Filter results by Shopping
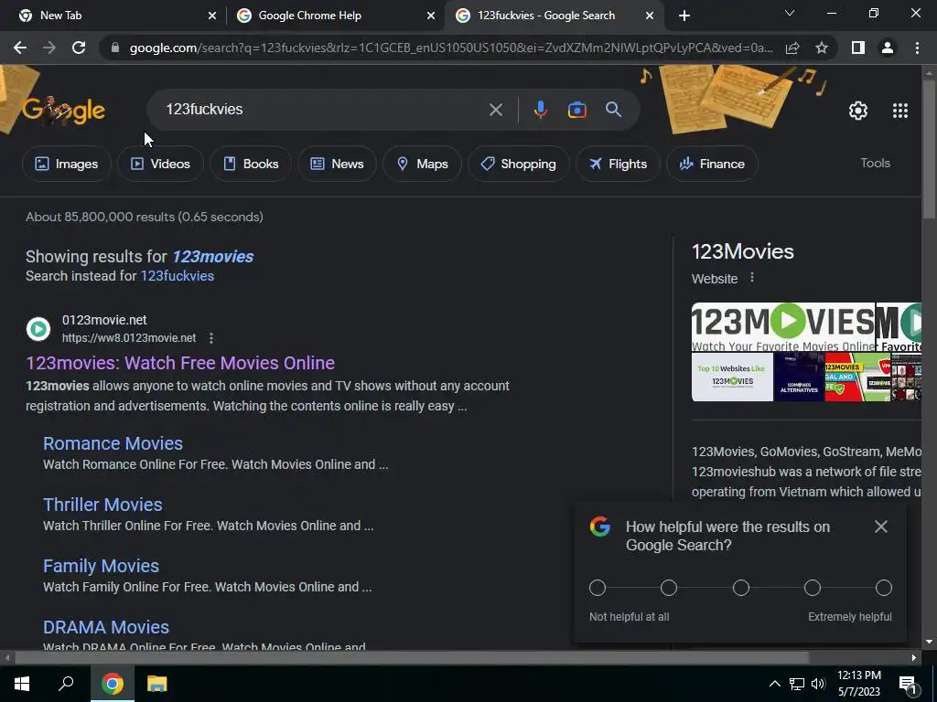This screenshot has width=937, height=702. 518,164
